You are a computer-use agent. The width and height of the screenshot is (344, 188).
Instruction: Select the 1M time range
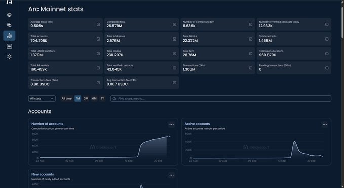pos(78,99)
